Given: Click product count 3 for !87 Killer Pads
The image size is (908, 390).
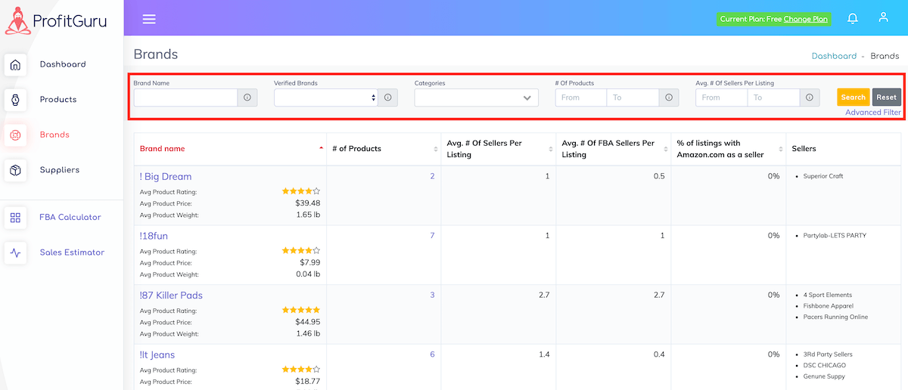Looking at the screenshot, I should (x=432, y=295).
